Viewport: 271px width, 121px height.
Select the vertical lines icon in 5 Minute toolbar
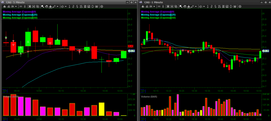pyautogui.click(x=25, y=6)
